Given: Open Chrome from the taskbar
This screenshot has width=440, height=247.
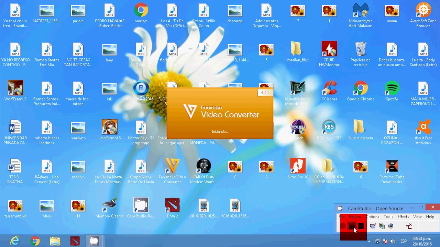Looking at the screenshot, I should (35, 241).
